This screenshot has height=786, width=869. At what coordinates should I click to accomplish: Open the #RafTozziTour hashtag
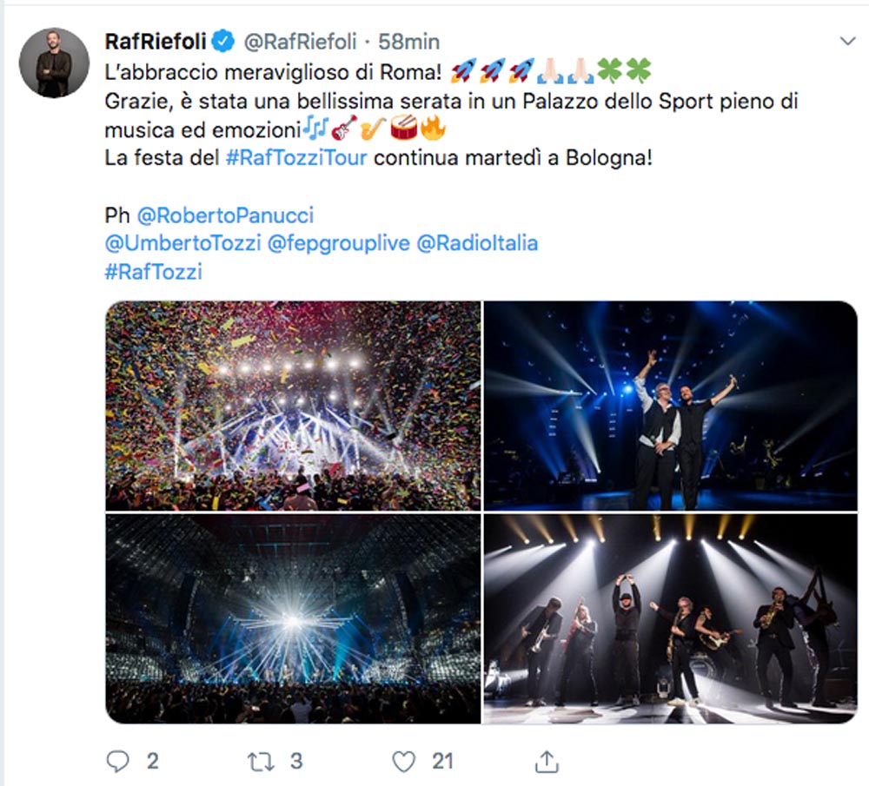[x=296, y=158]
